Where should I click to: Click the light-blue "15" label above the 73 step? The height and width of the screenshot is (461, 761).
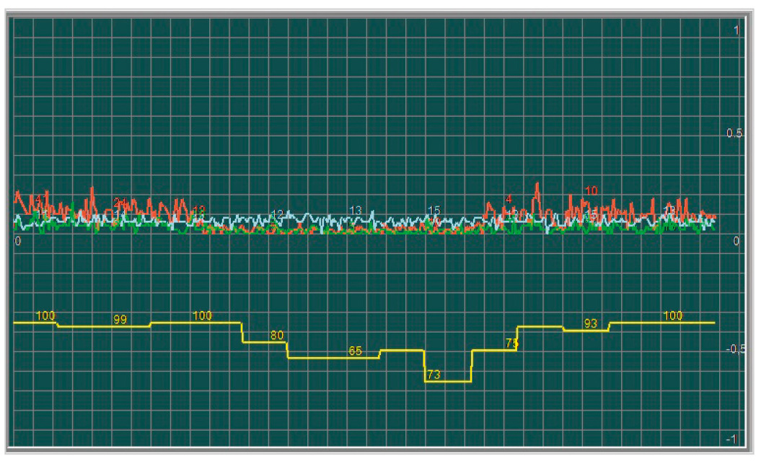434,210
